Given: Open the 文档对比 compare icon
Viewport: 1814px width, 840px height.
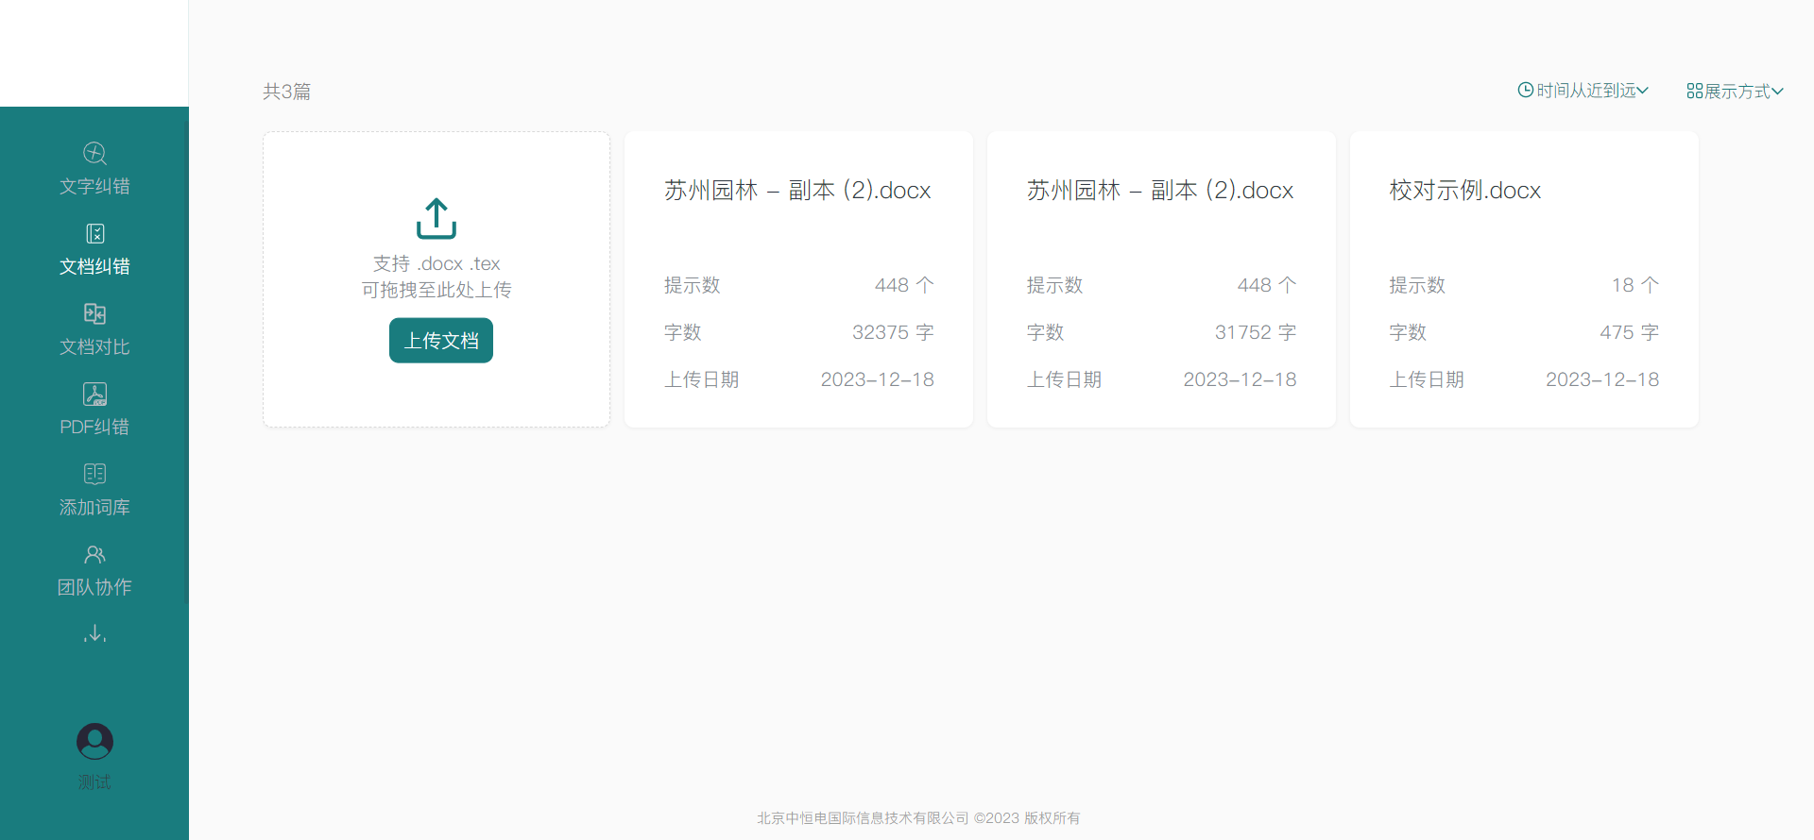Looking at the screenshot, I should (94, 313).
